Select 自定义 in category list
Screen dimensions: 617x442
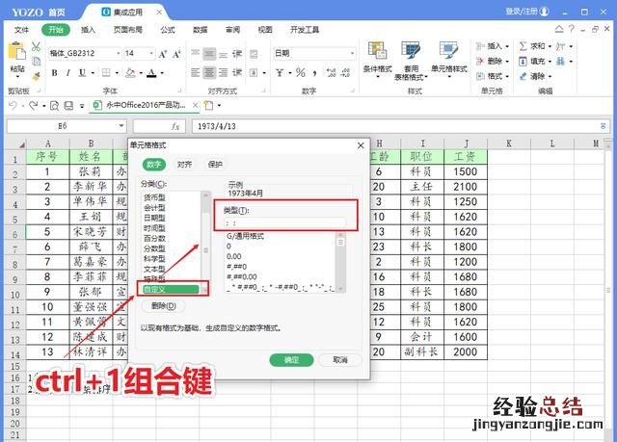tap(169, 290)
